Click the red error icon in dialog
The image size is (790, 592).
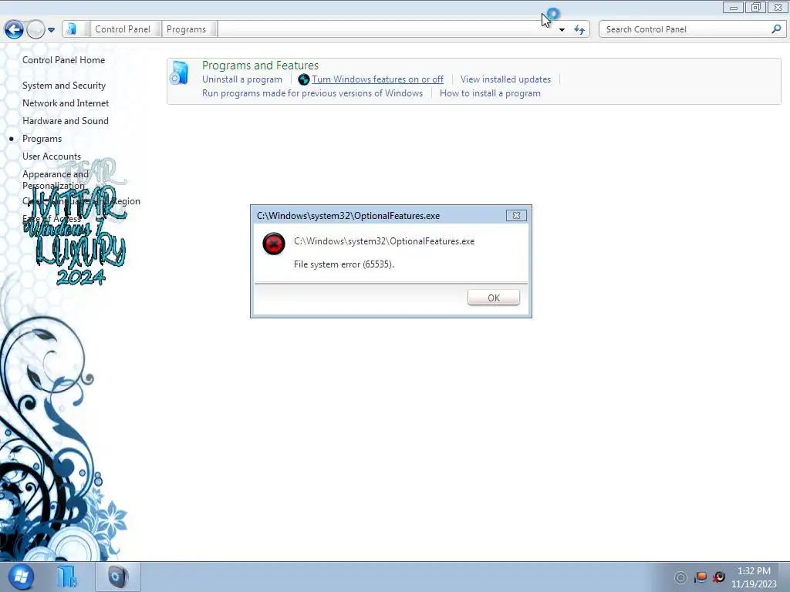tap(274, 244)
